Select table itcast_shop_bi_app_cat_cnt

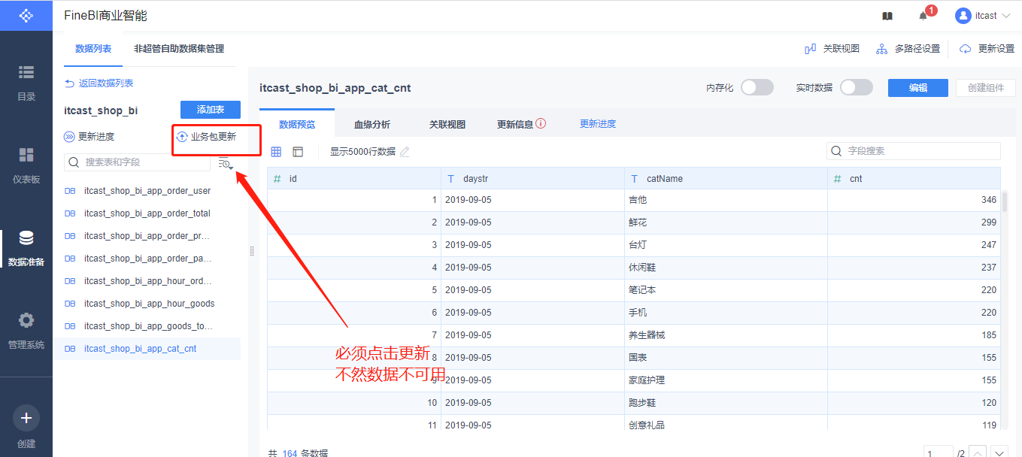tap(147, 349)
